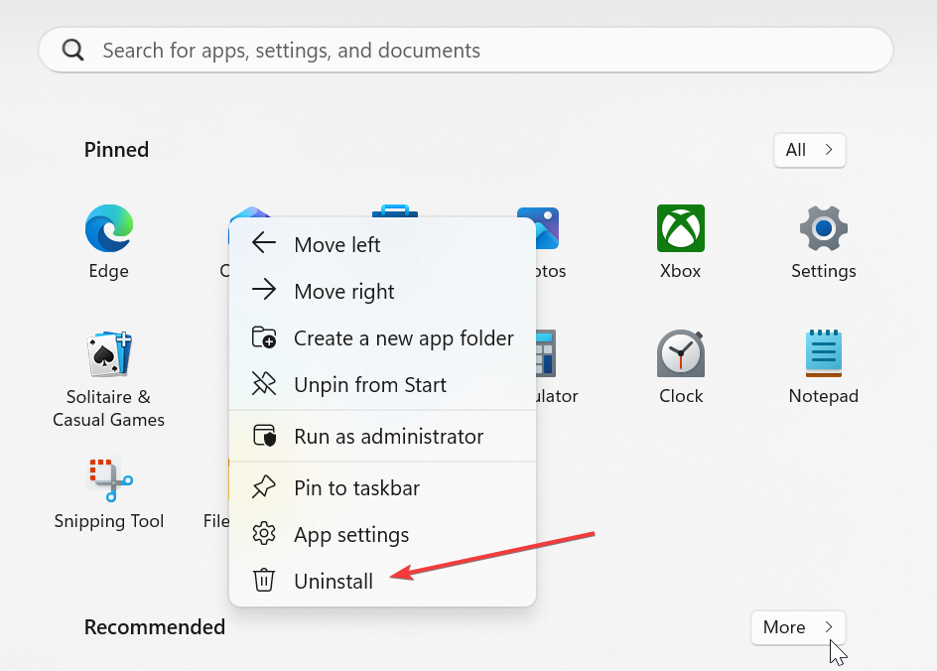937x671 pixels.
Task: Choose Pin to taskbar option
Action: [356, 488]
